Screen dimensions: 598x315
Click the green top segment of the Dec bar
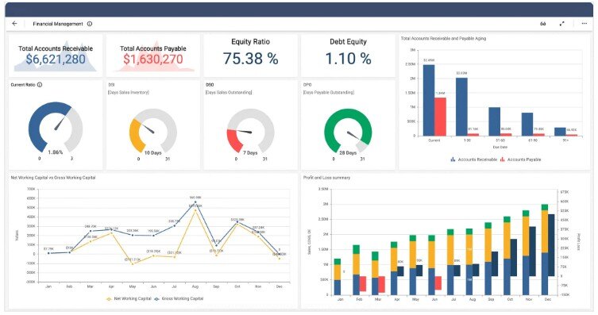(x=545, y=207)
